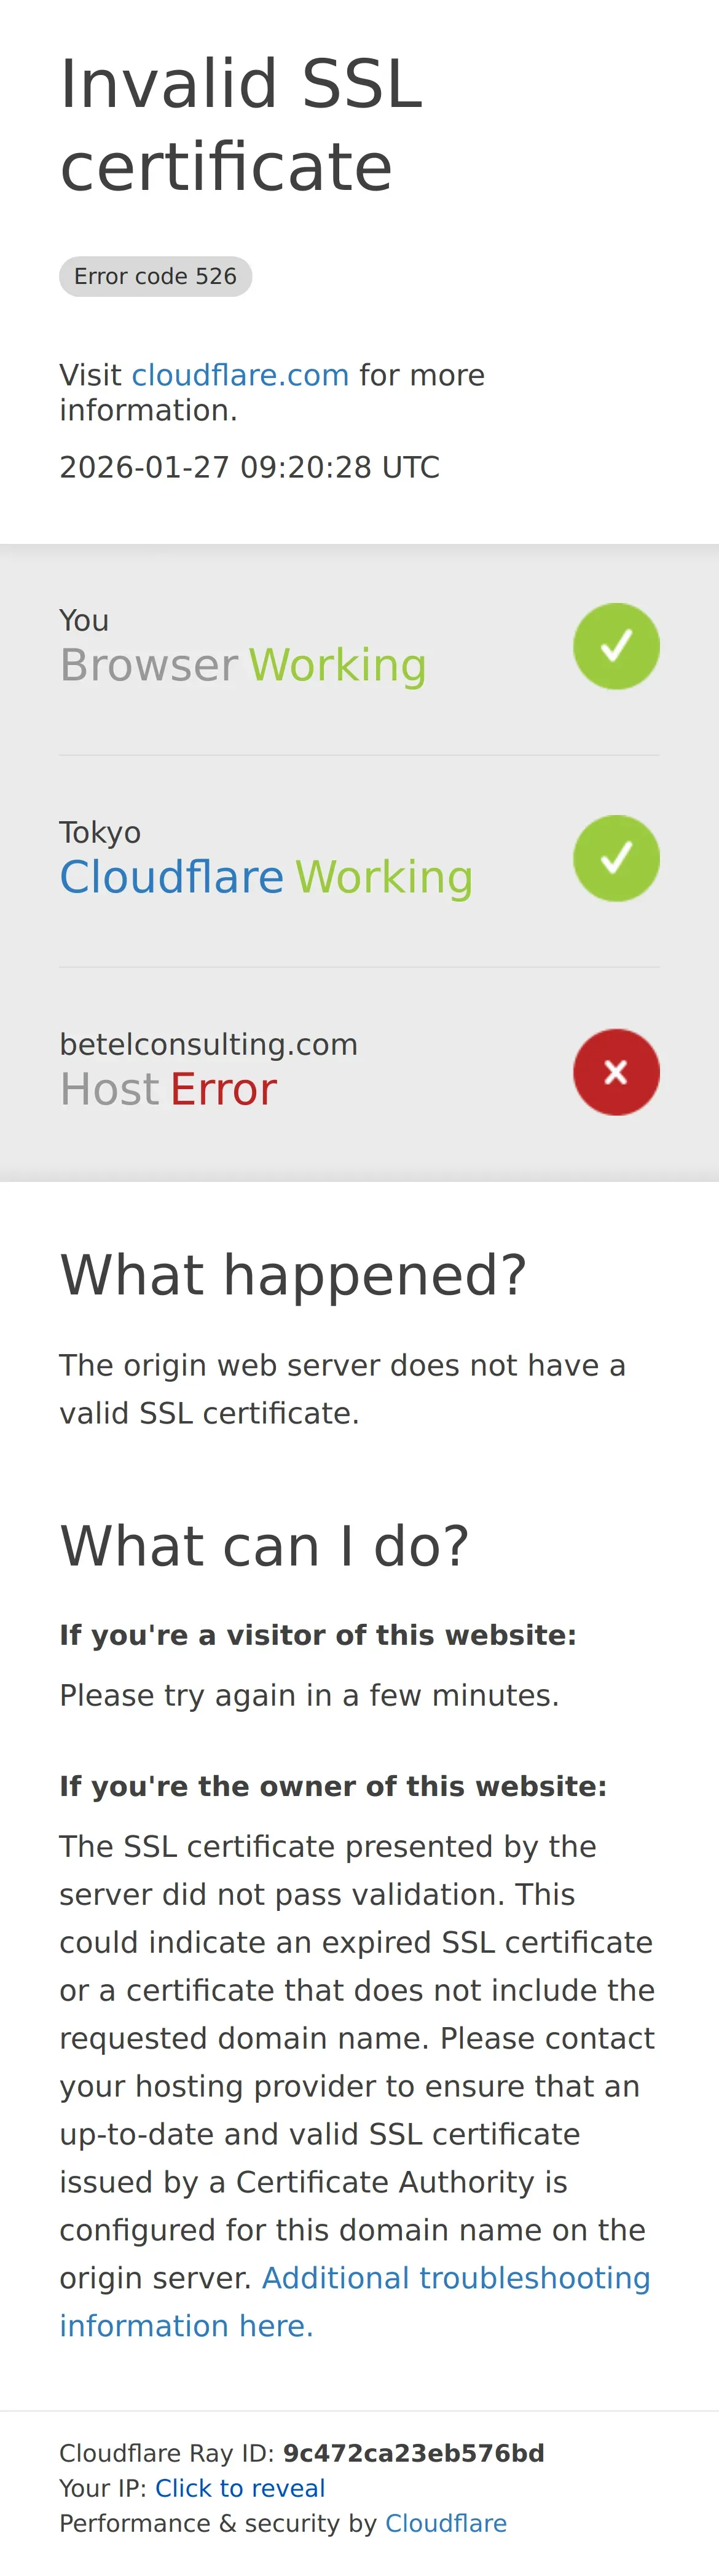Click the red Error status text
The image size is (719, 2576).
(223, 1089)
